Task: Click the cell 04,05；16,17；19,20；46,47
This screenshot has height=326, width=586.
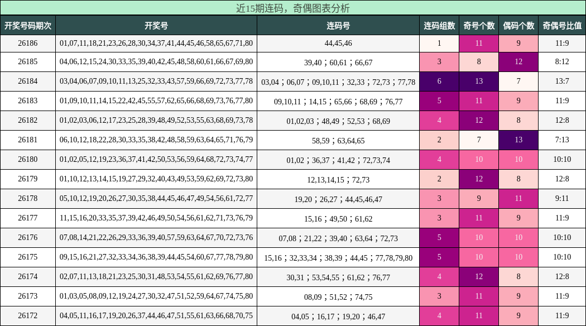Action: point(338,316)
